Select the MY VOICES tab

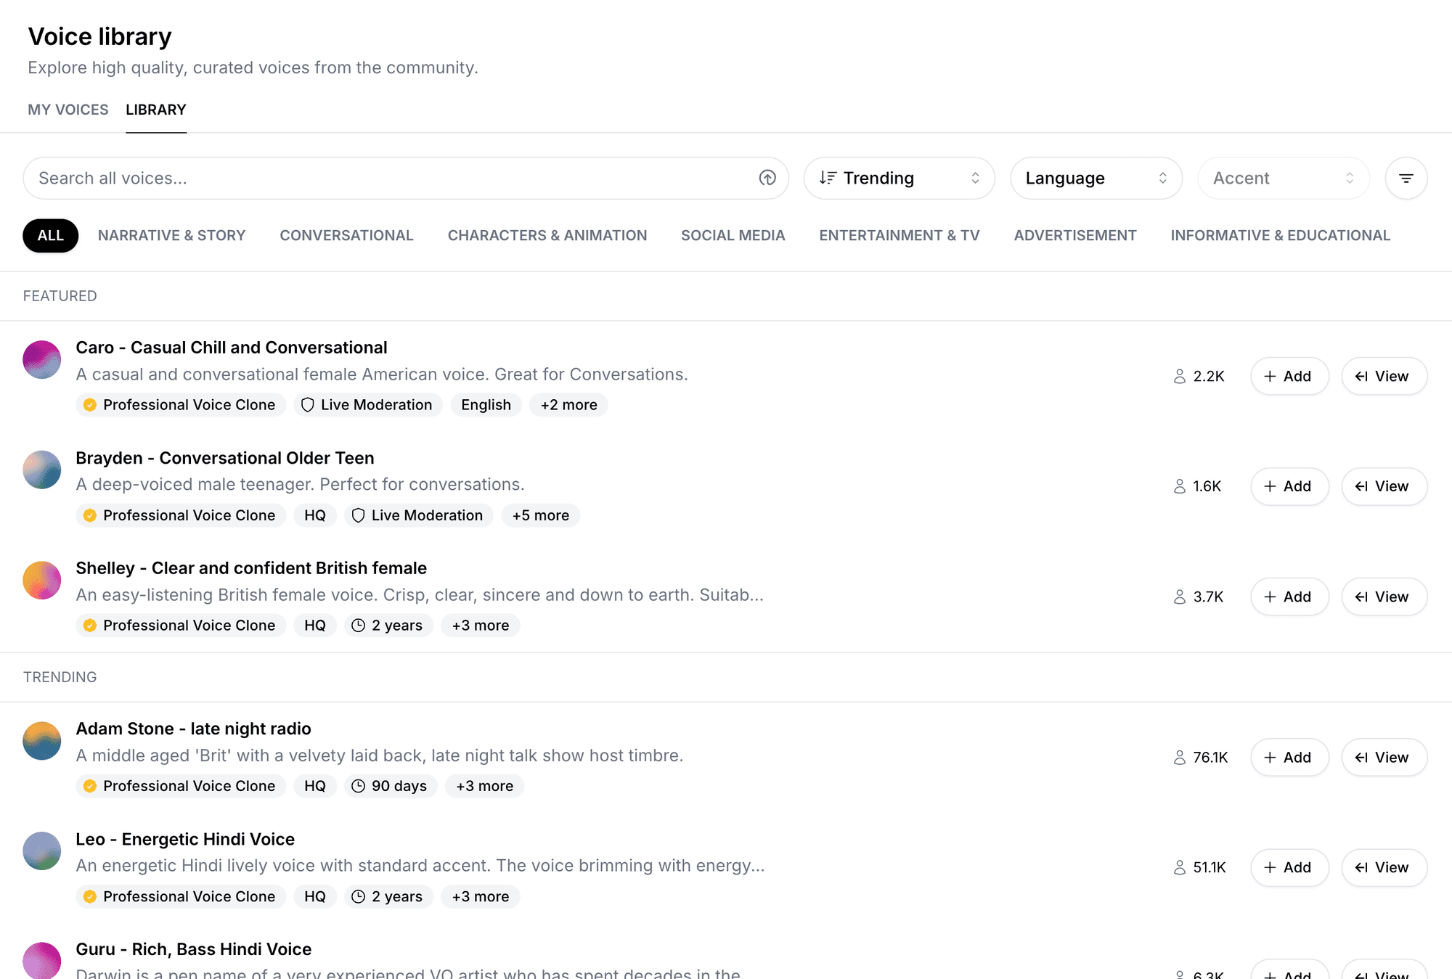(68, 110)
